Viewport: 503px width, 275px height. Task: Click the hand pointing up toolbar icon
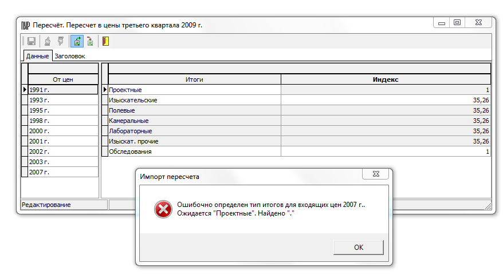point(48,41)
